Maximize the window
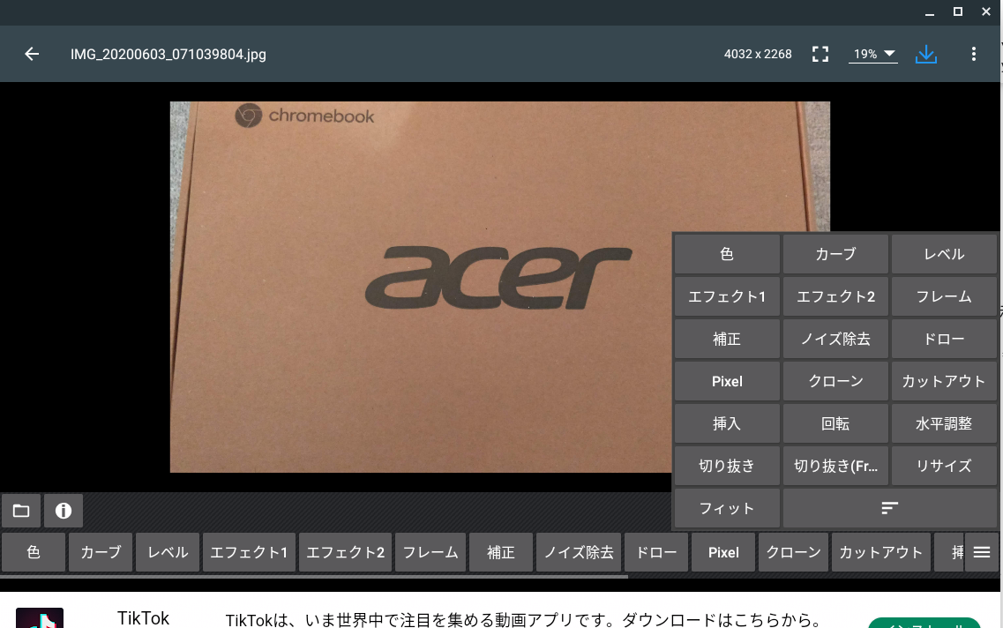The height and width of the screenshot is (628, 1003). coord(958,12)
